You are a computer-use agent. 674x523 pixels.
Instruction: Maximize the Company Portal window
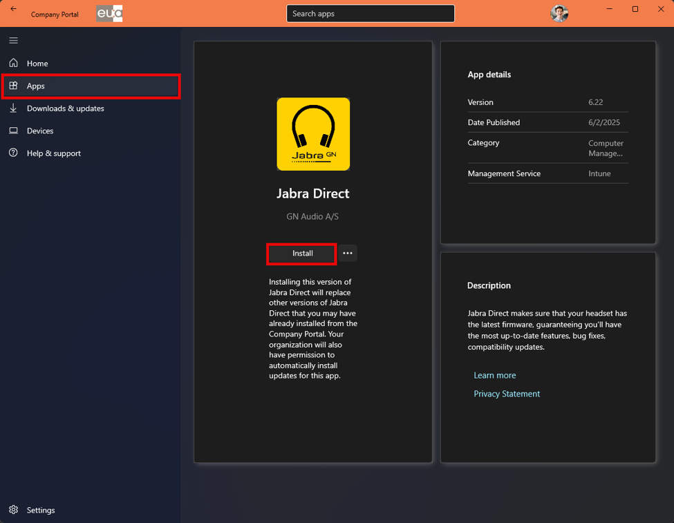(x=635, y=9)
